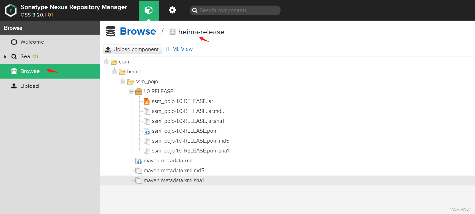Collapse the heima folder node
Image resolution: width=475 pixels, height=214 pixels.
pyautogui.click(x=115, y=72)
